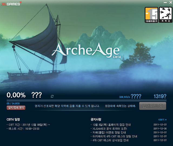The height and width of the screenshot is (146, 173).
Task: Click the 폭력성 violence rating icon
Action: point(166,15)
